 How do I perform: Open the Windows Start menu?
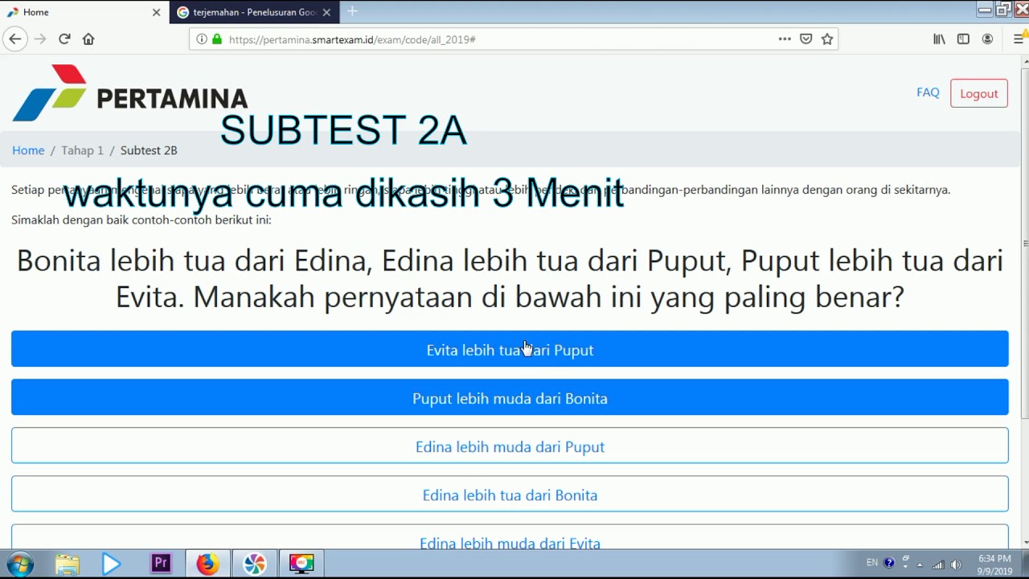[x=19, y=564]
